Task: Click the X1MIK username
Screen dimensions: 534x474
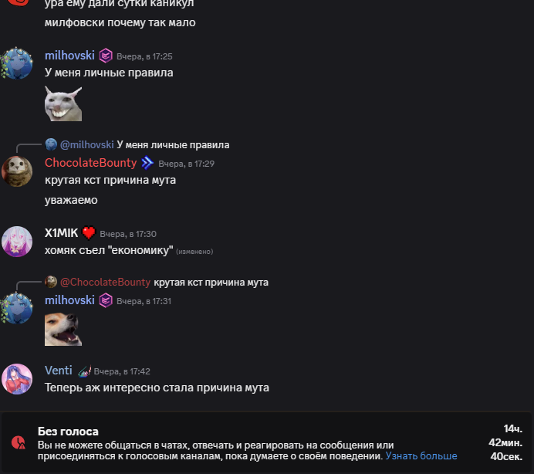Action: (61, 233)
